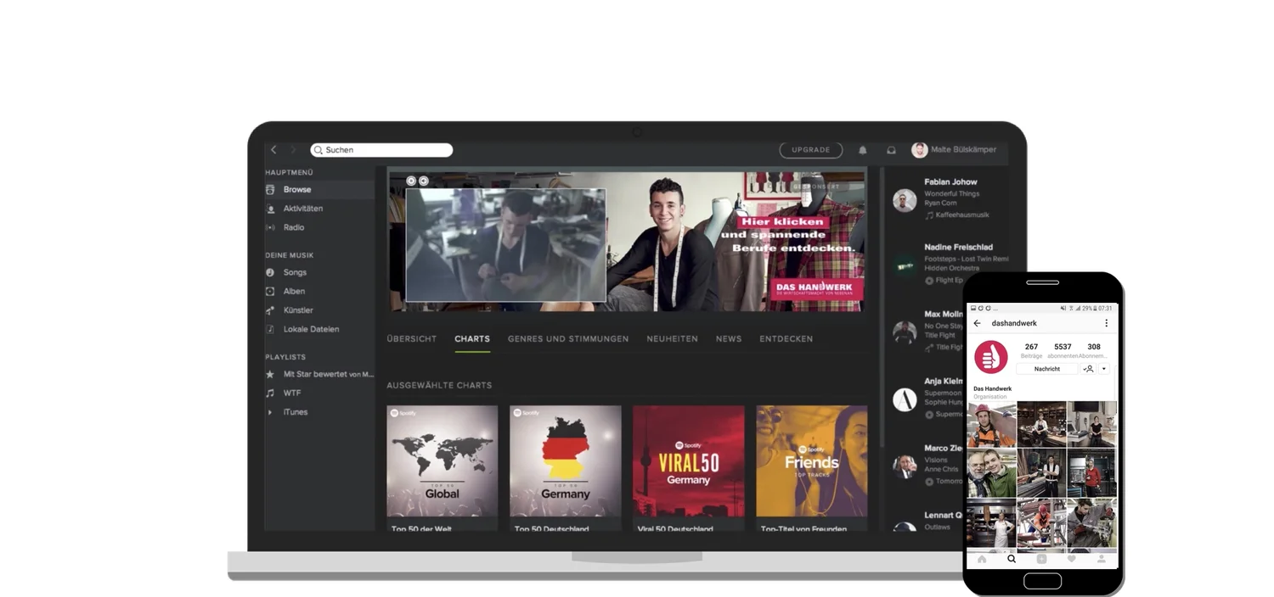Switch to the News tab
1274x597 pixels.
point(729,338)
